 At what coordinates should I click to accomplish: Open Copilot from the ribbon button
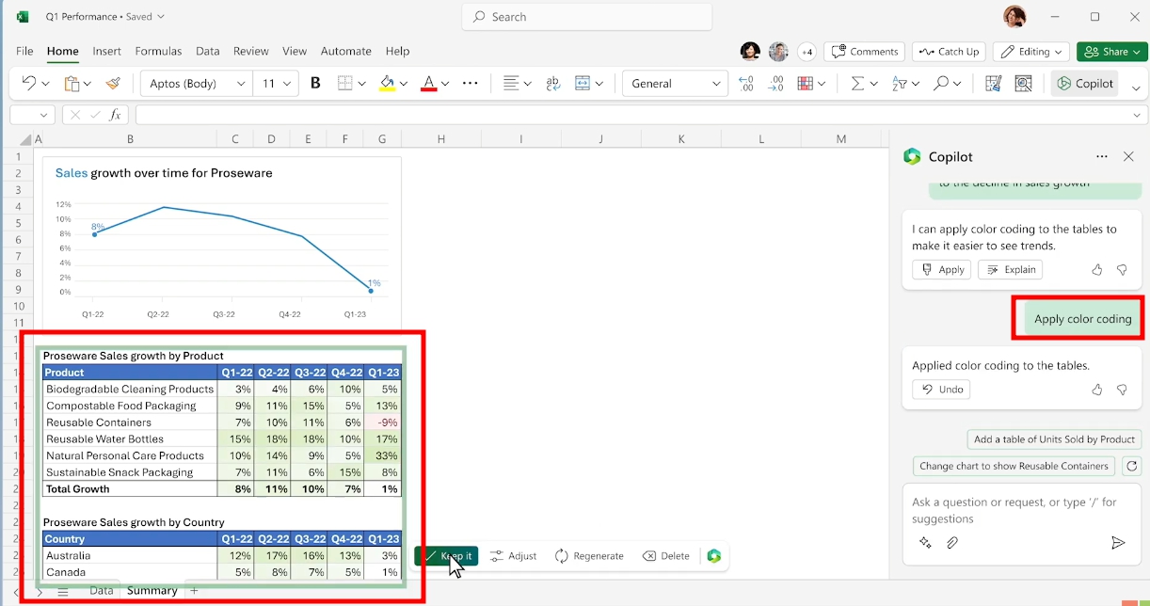pos(1085,84)
